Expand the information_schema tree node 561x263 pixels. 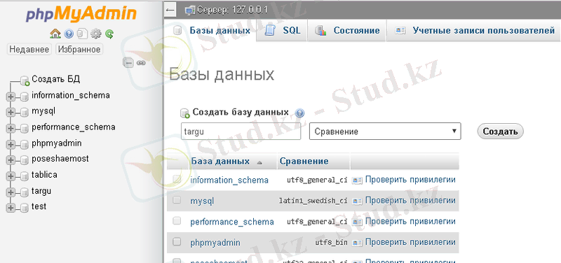click(x=11, y=97)
